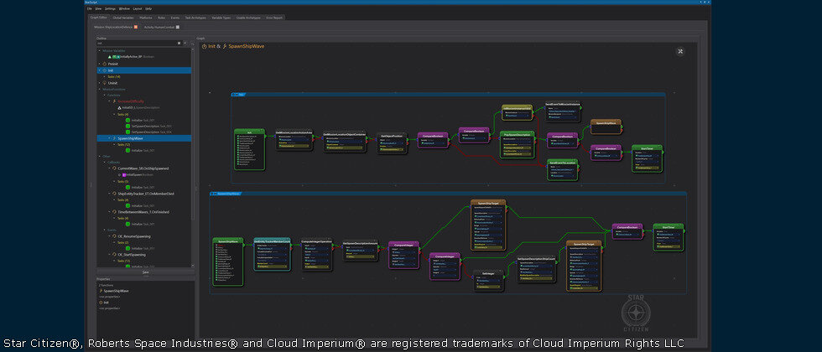Viewport: 822px width, 352px height.
Task: Select the Init row in Outline
Action: (x=143, y=70)
